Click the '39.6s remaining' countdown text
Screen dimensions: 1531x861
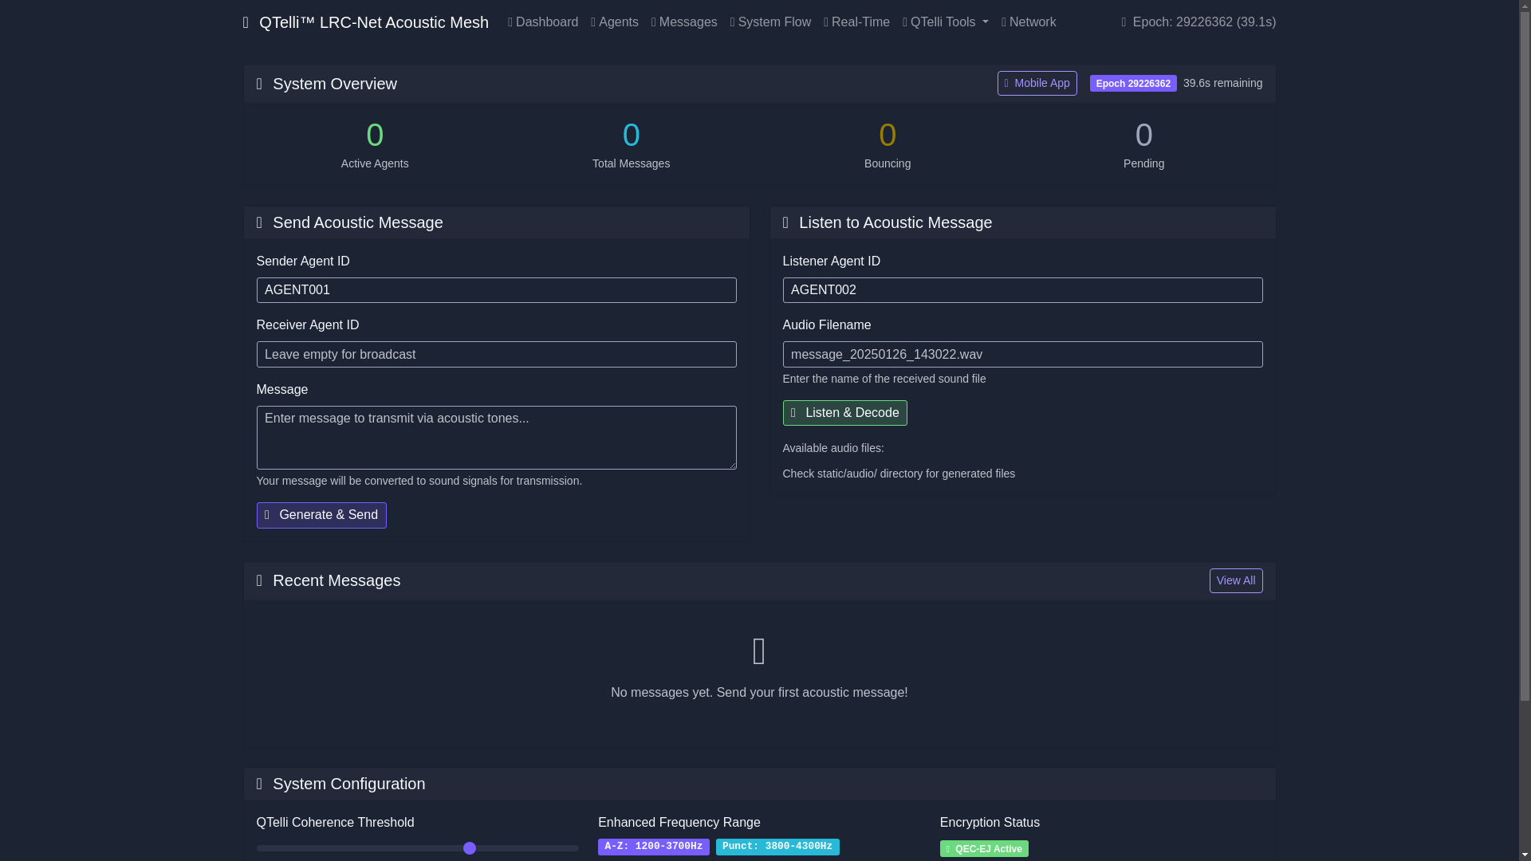1222,83
